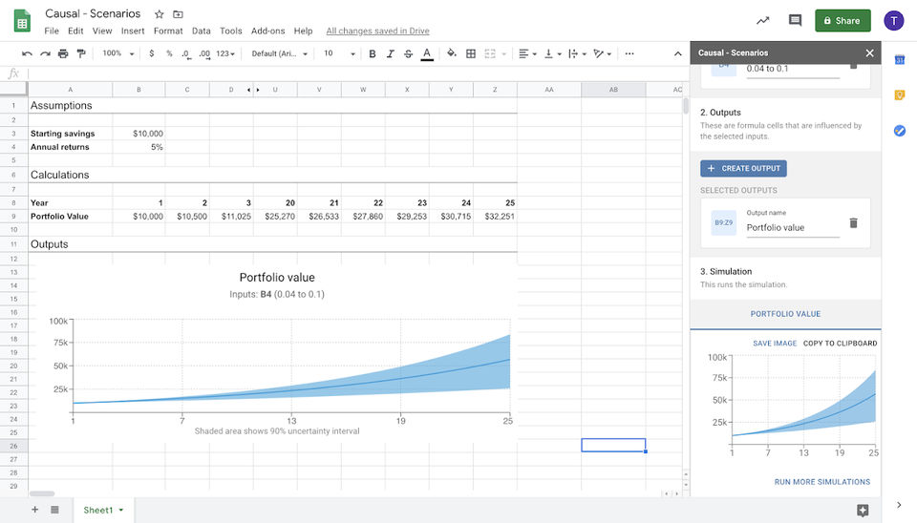Open the text wrapping dropdown
The width and height of the screenshot is (917, 523).
coord(577,53)
